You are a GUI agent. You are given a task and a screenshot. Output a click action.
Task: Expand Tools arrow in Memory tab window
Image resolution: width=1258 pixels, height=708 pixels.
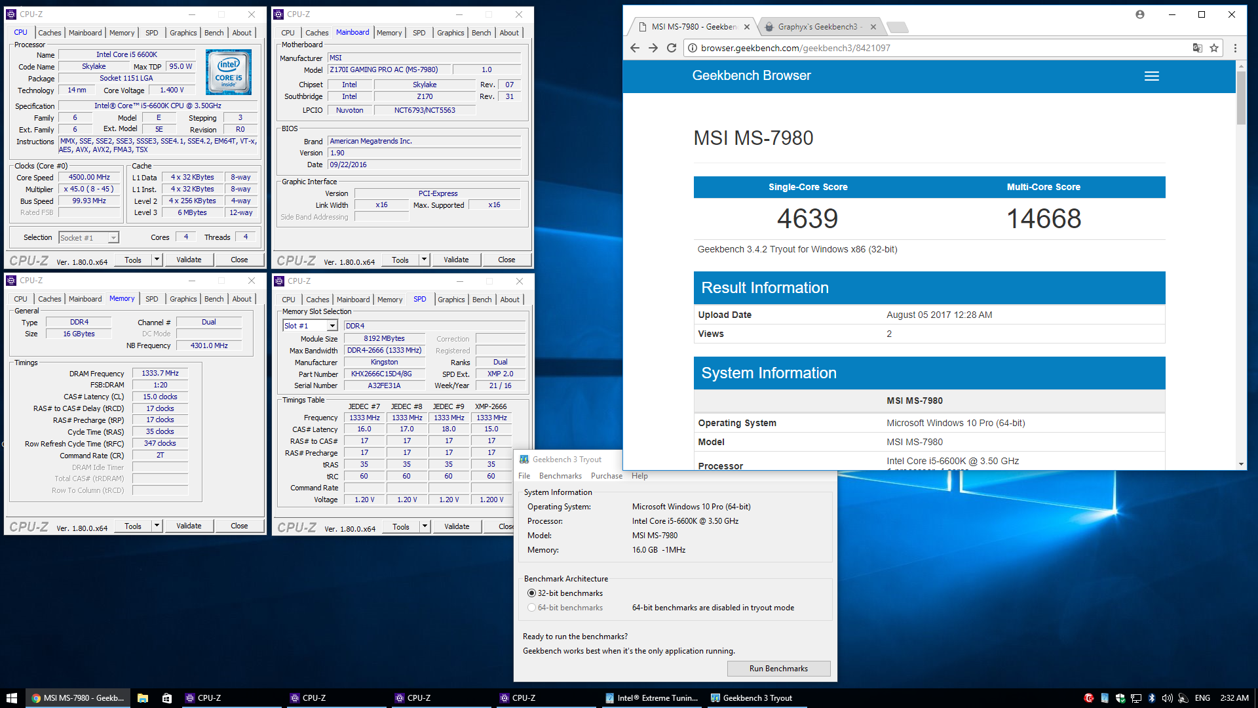click(x=157, y=526)
